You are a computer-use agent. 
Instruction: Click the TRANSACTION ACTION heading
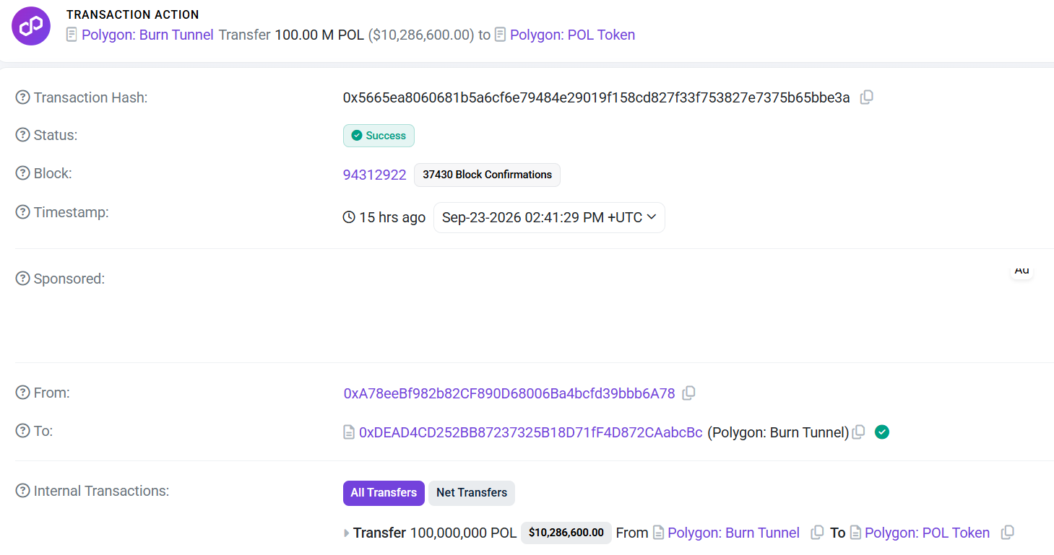pyautogui.click(x=133, y=14)
